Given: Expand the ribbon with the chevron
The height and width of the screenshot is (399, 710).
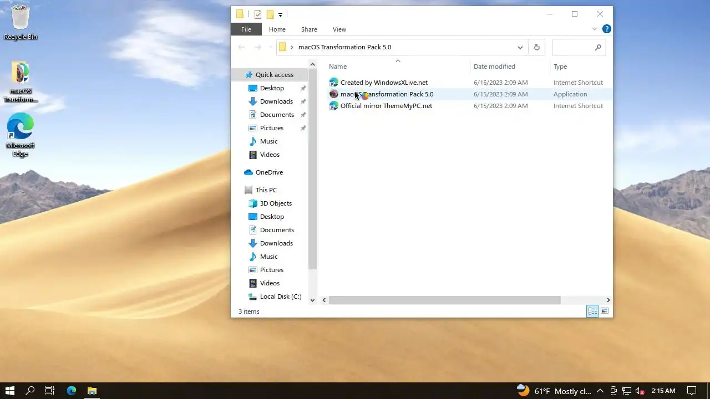Looking at the screenshot, I should tap(595, 29).
